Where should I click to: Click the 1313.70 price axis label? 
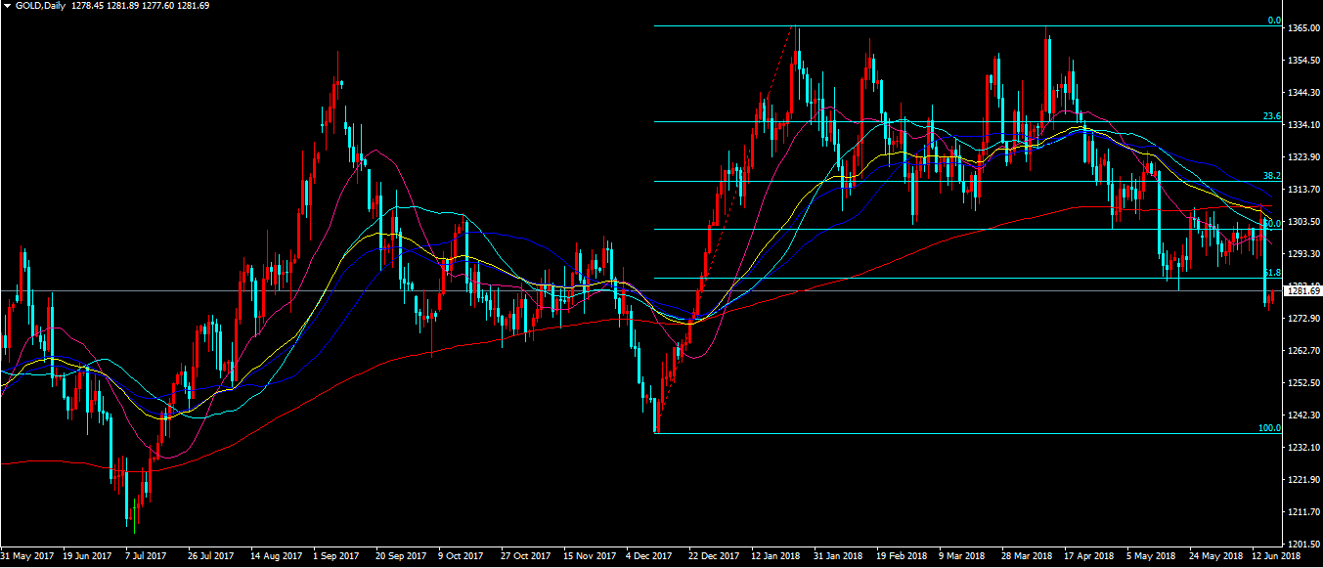pos(1303,190)
